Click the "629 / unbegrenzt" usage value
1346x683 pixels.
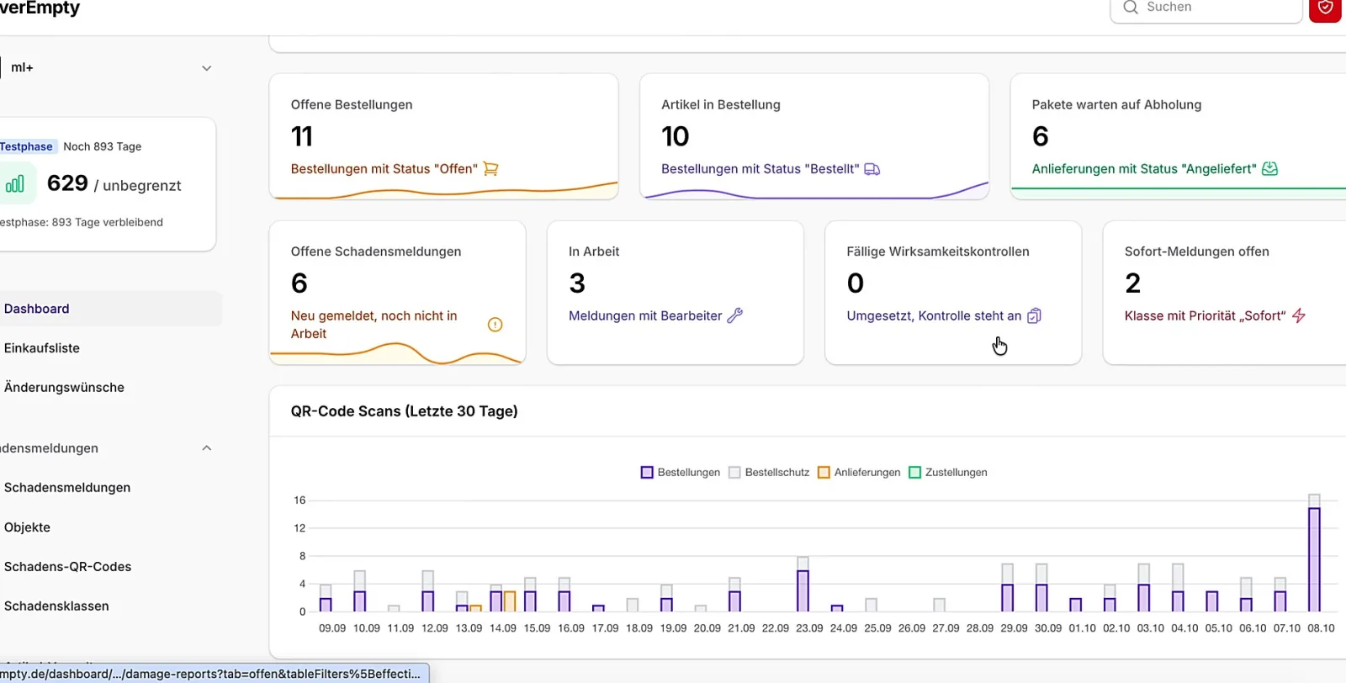click(x=114, y=183)
